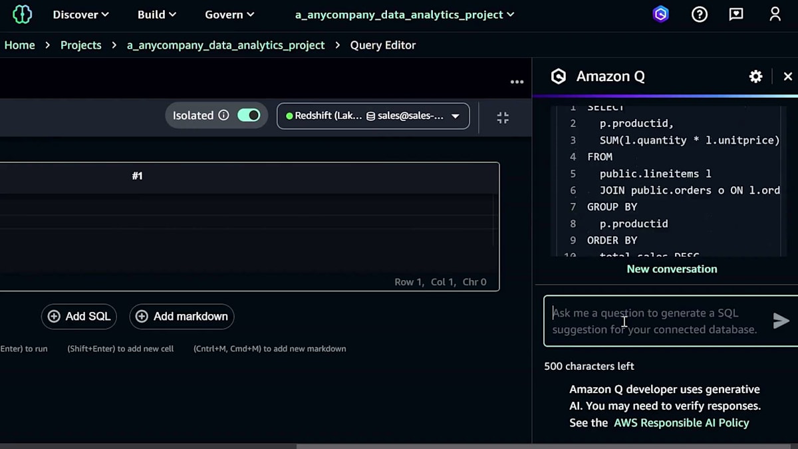The height and width of the screenshot is (449, 798).
Task: Click Add markdown button
Action: coord(182,317)
